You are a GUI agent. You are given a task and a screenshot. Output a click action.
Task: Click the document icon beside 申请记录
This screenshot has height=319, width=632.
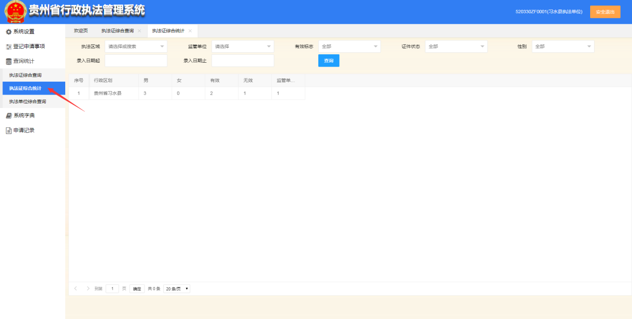(x=8, y=131)
